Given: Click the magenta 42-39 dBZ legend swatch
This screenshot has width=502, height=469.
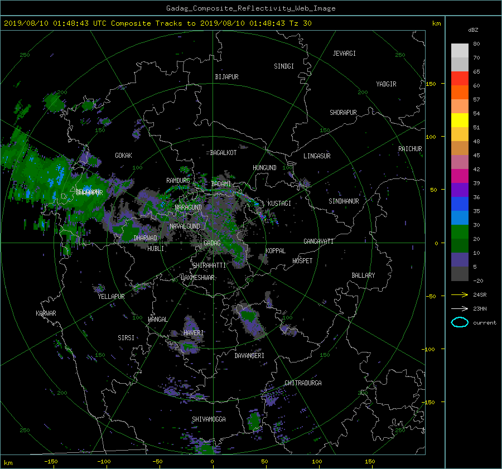Looking at the screenshot, I should (460, 176).
